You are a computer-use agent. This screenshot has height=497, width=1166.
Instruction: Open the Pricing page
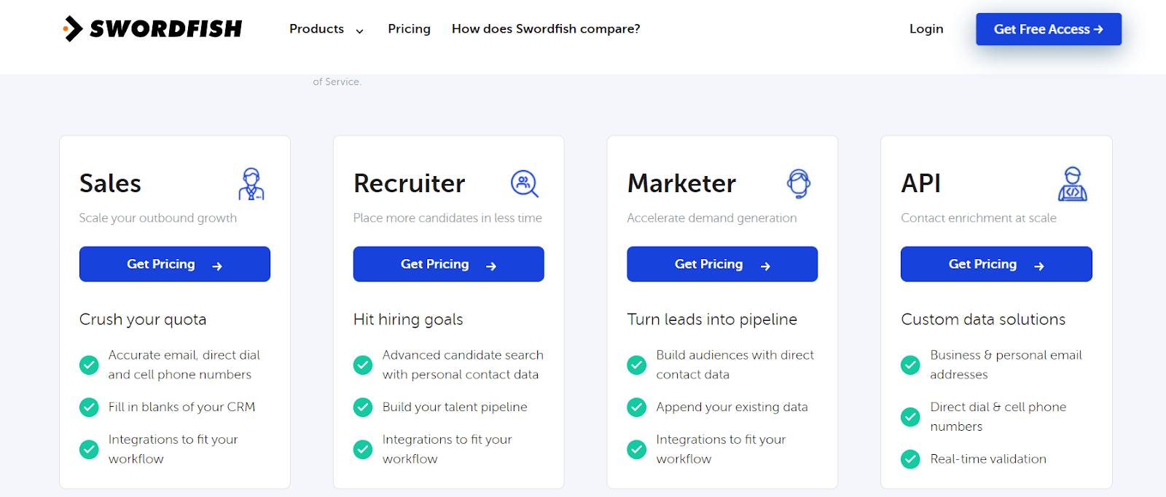[x=409, y=29]
